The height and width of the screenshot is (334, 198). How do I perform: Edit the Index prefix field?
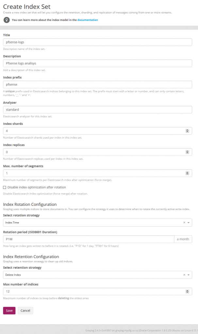point(97,84)
